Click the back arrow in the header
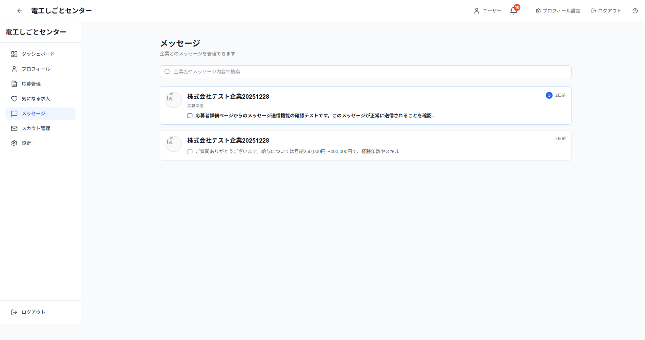Image resolution: width=645 pixels, height=340 pixels. click(x=19, y=10)
